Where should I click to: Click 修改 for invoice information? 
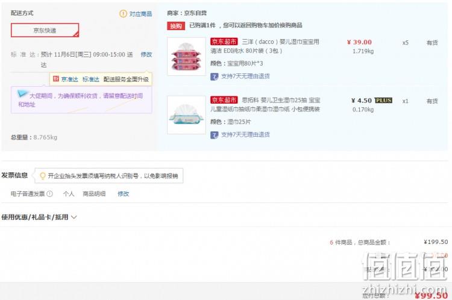tap(123, 194)
